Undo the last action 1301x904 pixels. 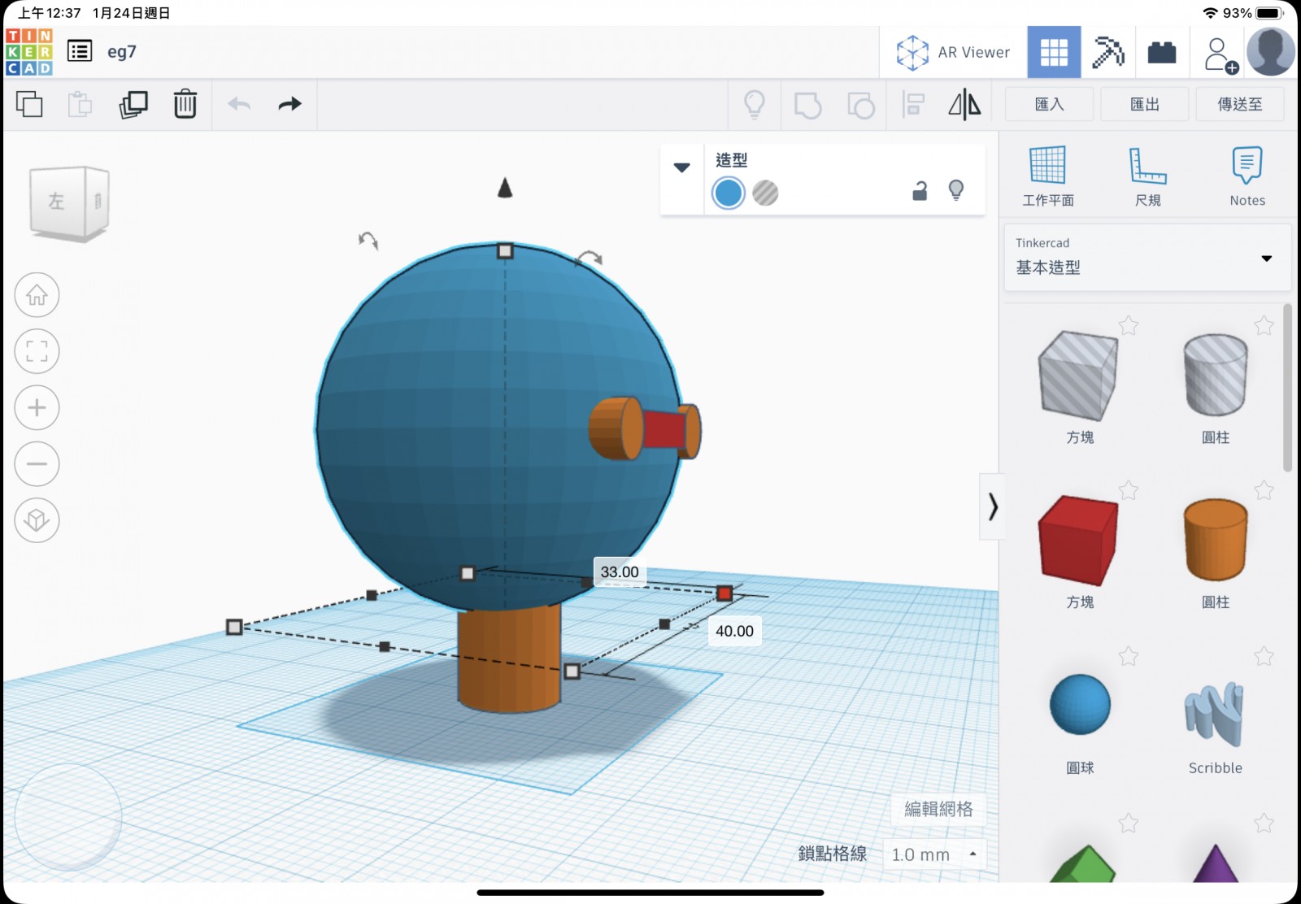239,104
